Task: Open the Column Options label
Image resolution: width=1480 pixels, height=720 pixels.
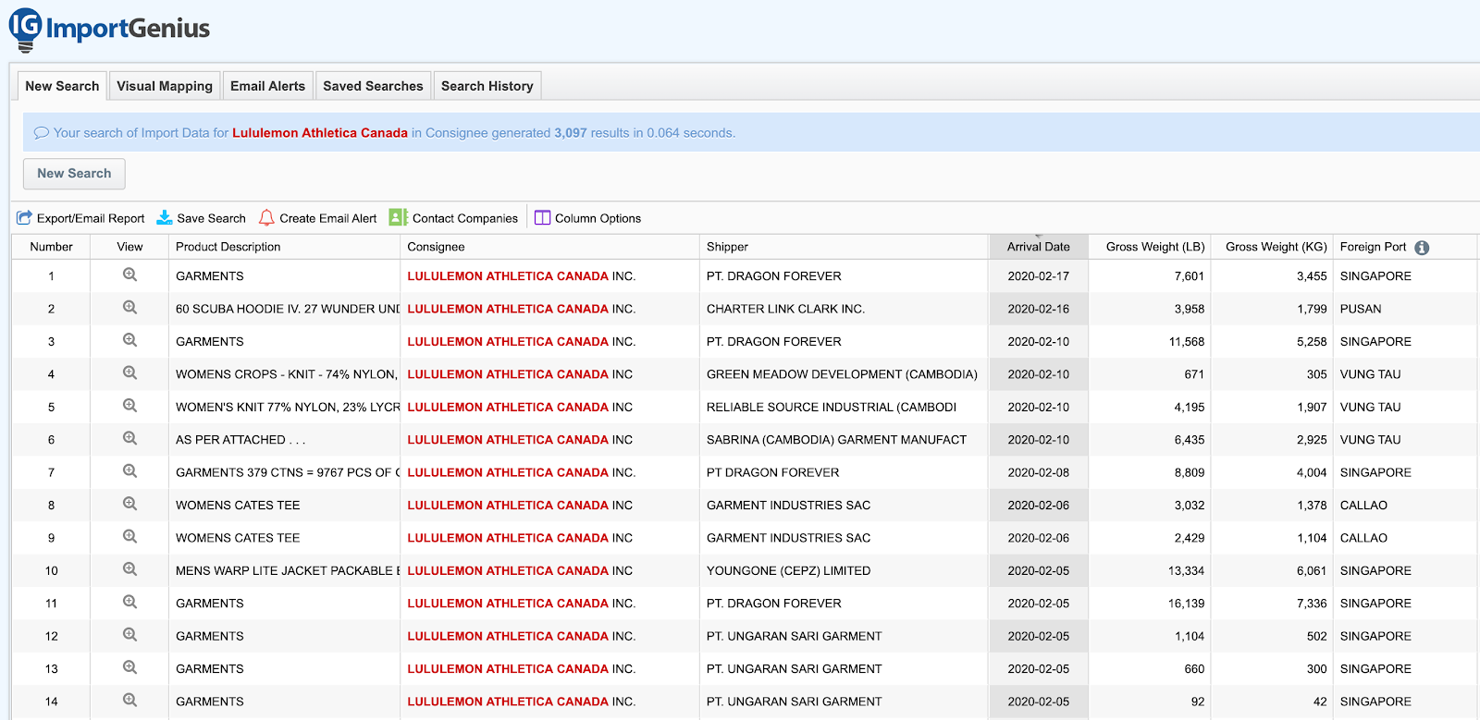Action: coord(598,219)
